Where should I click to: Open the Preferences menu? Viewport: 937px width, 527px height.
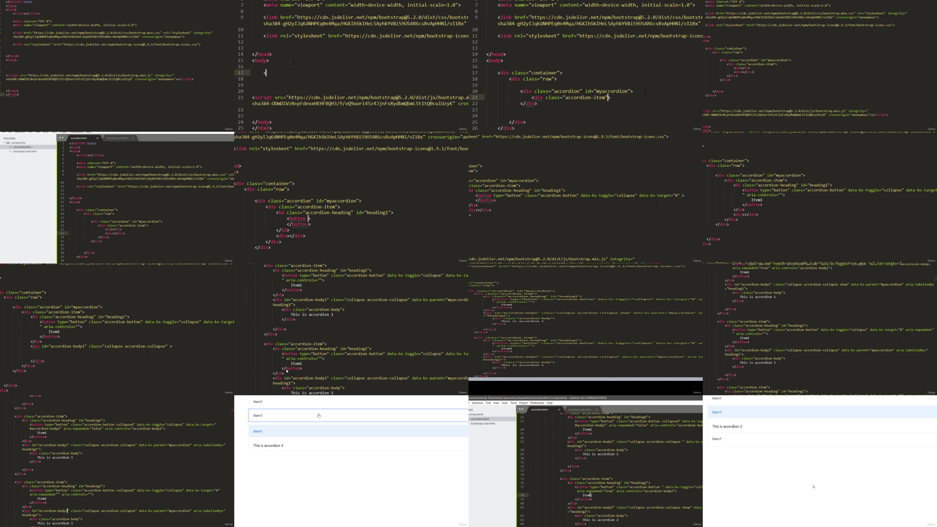point(537,403)
